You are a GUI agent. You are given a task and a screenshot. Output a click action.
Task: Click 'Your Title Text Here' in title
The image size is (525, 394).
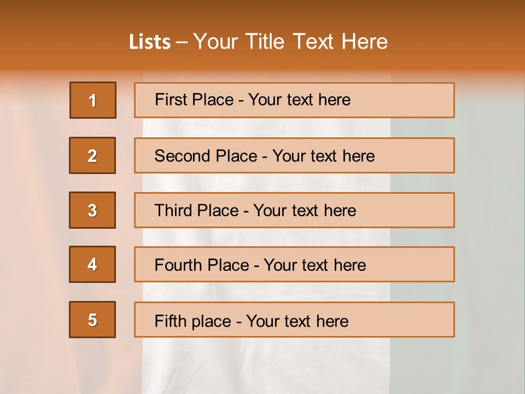pyautogui.click(x=290, y=42)
